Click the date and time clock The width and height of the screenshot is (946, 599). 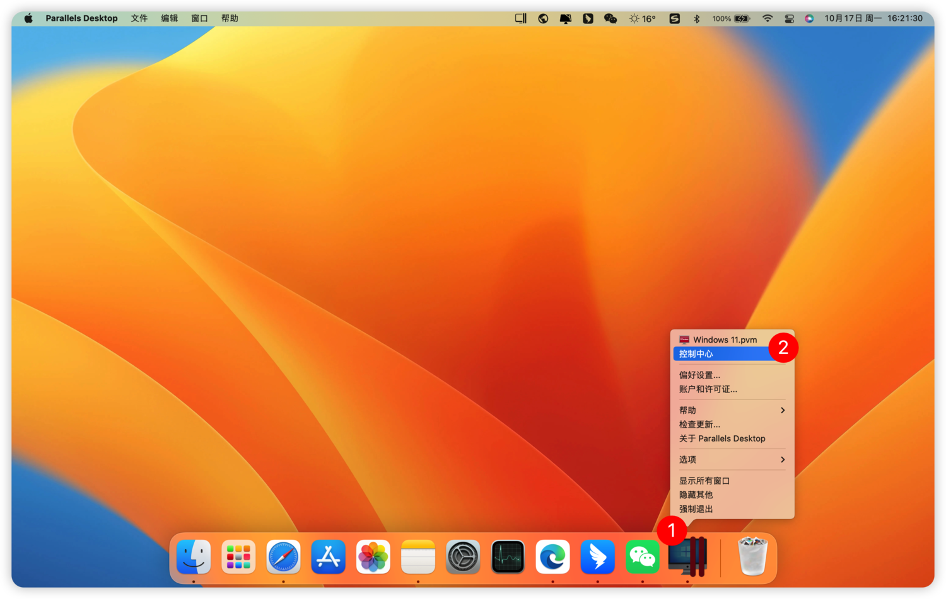click(x=873, y=18)
